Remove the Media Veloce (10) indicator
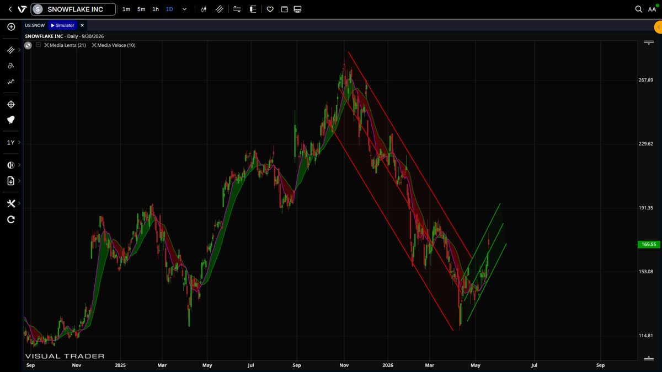Screen dimensions: 662x372 click(x=94, y=45)
